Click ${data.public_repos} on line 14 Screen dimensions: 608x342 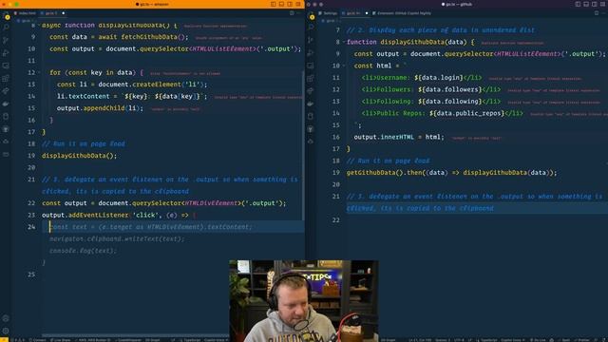[466, 113]
